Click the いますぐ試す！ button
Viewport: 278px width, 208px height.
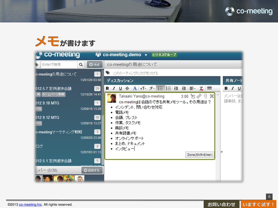258,204
